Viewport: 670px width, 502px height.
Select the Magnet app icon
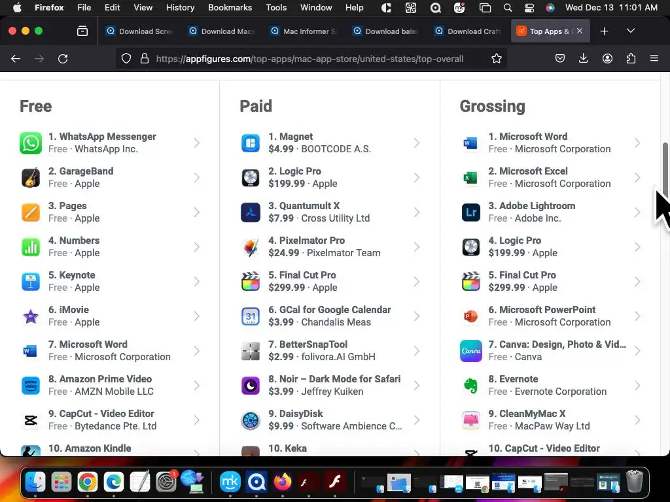pos(251,143)
